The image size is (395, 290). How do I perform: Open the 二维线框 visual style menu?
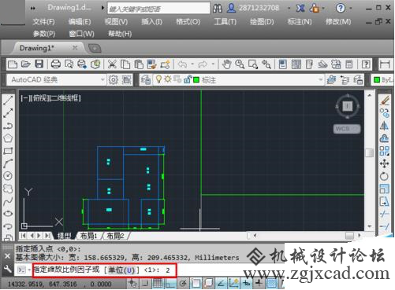point(64,98)
